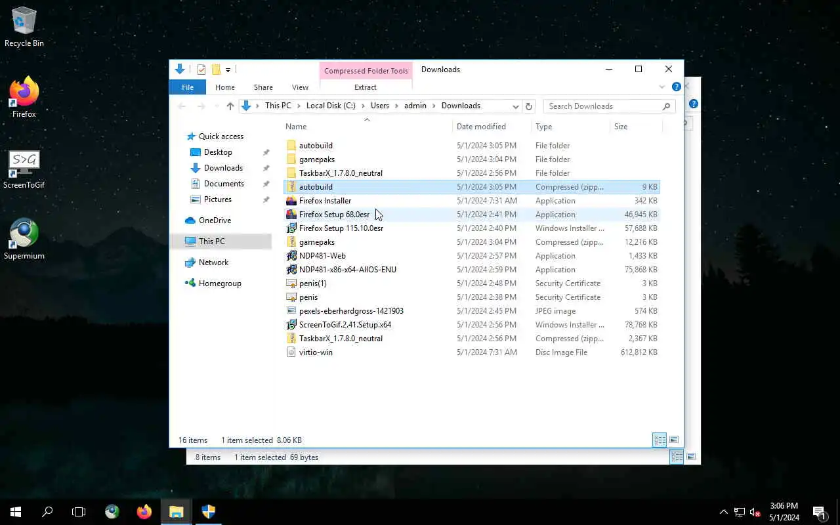Select the TaskbarX_1.7.8.0_neutral compressed zip icon
840x525 pixels.
pyautogui.click(x=291, y=339)
